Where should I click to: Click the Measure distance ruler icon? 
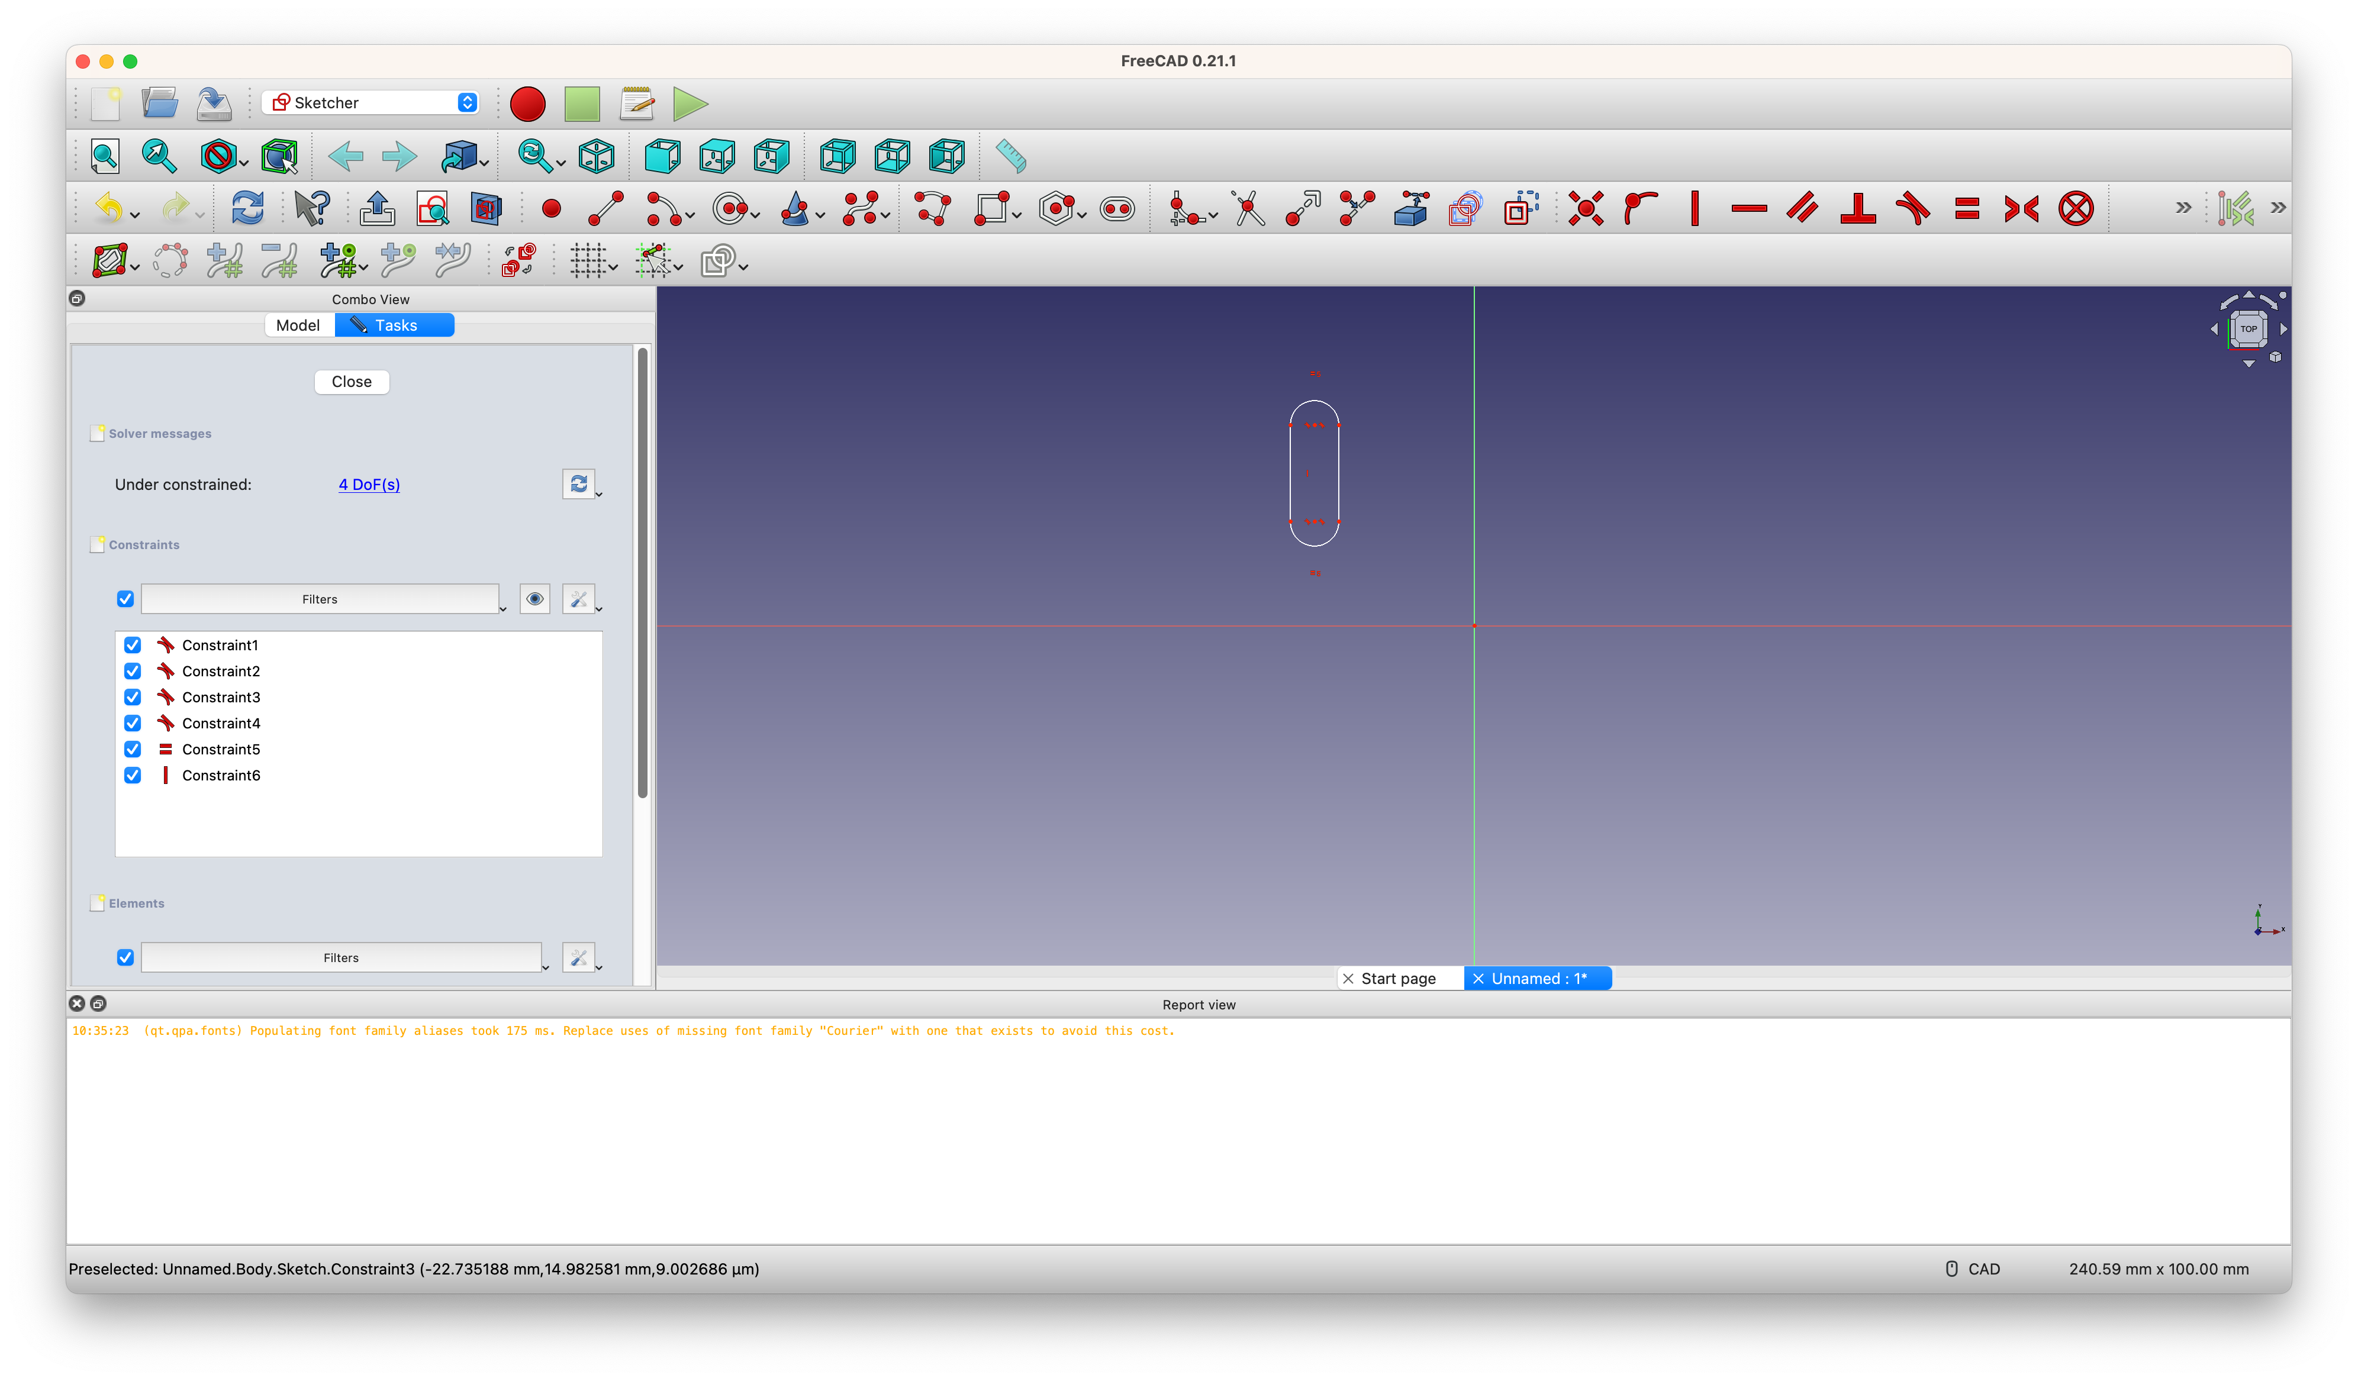point(1010,156)
